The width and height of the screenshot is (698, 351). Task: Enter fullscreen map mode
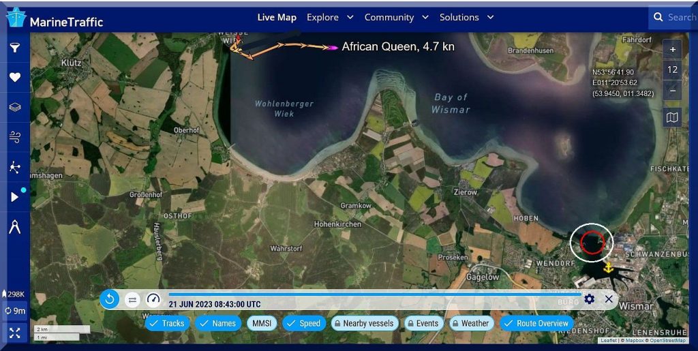click(x=14, y=333)
